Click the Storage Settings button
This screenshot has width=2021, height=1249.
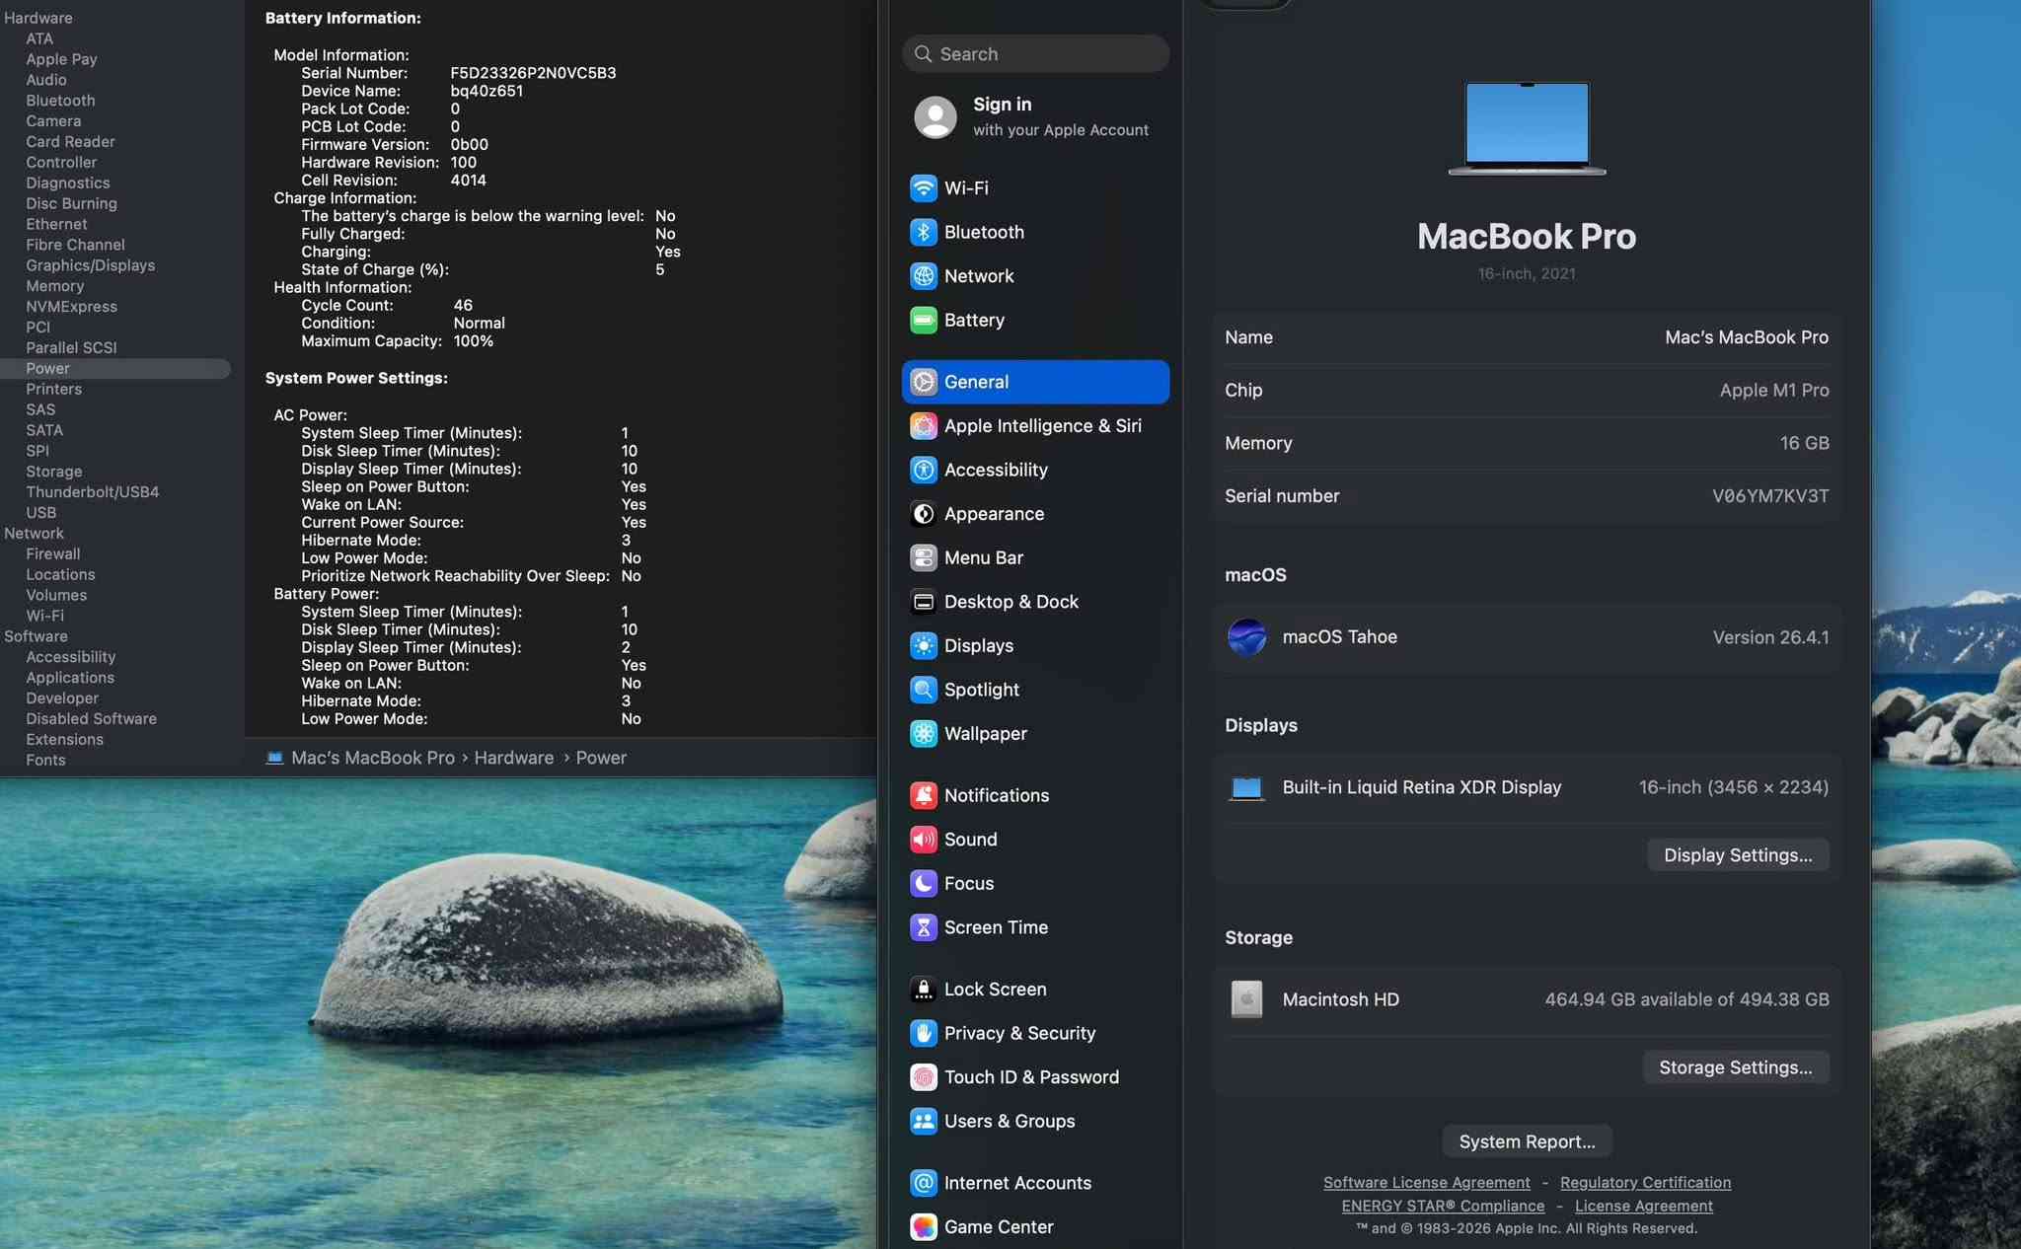pyautogui.click(x=1735, y=1067)
